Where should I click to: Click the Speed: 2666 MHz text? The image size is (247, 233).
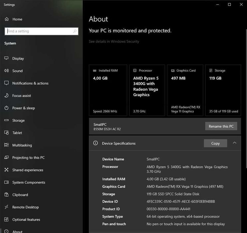click(105, 111)
